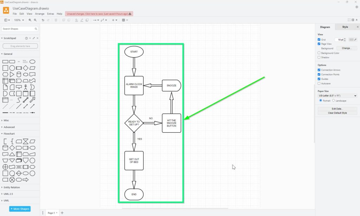Add a new page with plus icon
360x216 pixels.
click(x=62, y=213)
